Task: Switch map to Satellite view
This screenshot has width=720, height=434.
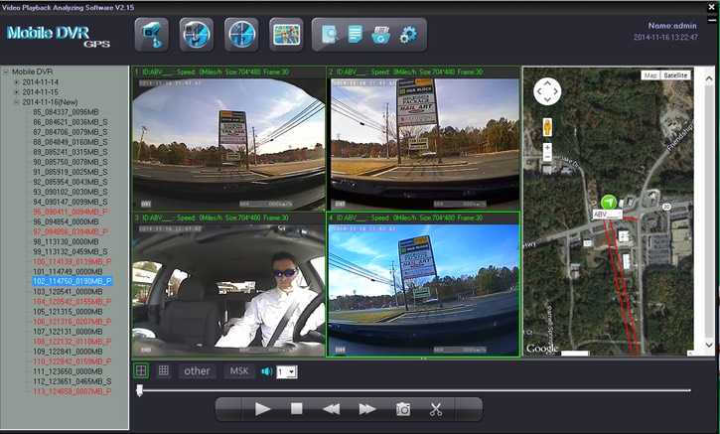Action: point(675,75)
